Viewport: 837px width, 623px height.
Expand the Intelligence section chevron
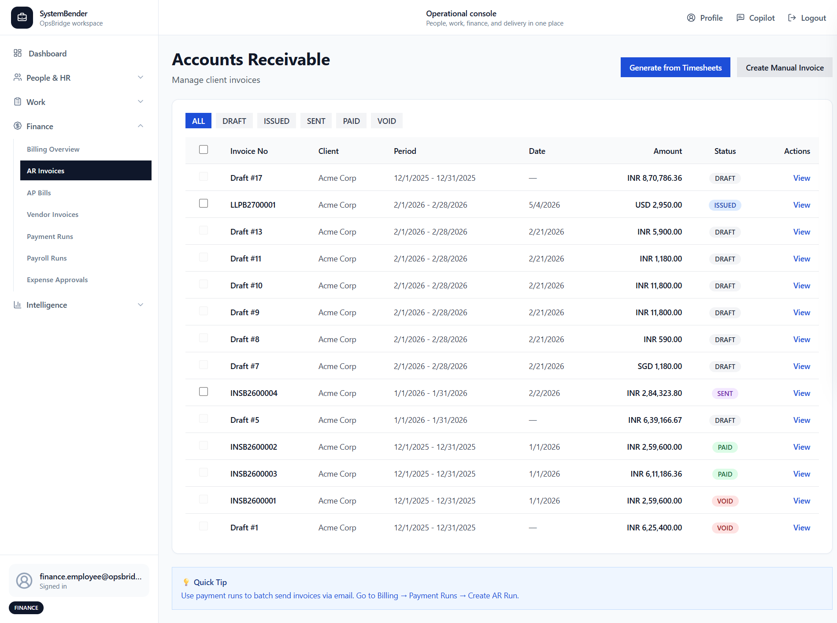(x=141, y=305)
